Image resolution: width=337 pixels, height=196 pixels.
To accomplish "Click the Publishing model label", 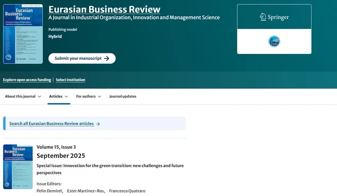I will tap(62, 30).
